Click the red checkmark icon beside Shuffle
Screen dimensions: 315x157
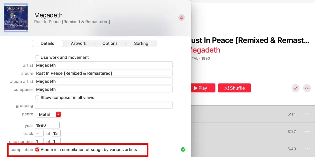[296, 88]
